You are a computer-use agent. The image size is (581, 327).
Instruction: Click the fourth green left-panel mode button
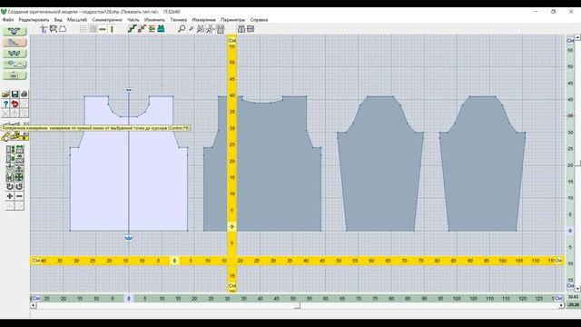(15, 64)
